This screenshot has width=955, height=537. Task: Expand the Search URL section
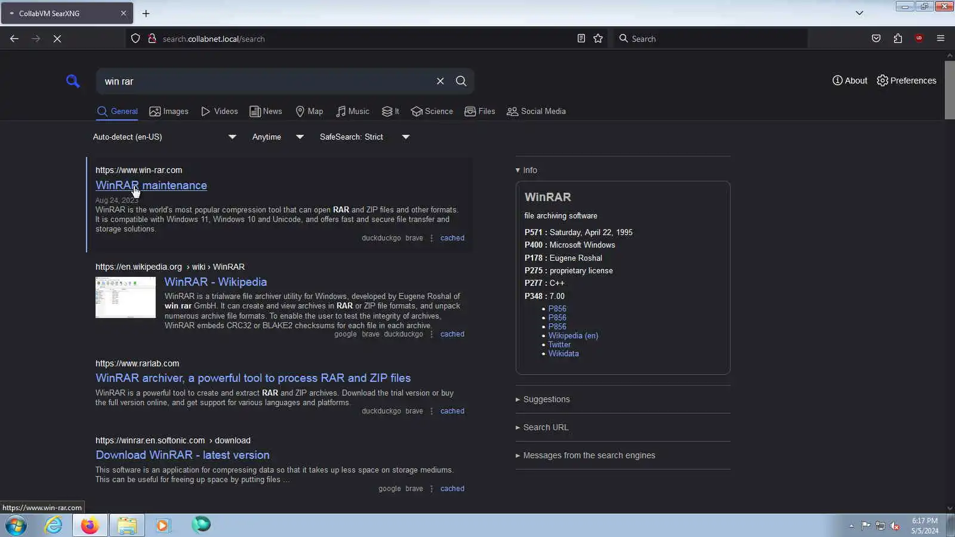click(x=542, y=427)
